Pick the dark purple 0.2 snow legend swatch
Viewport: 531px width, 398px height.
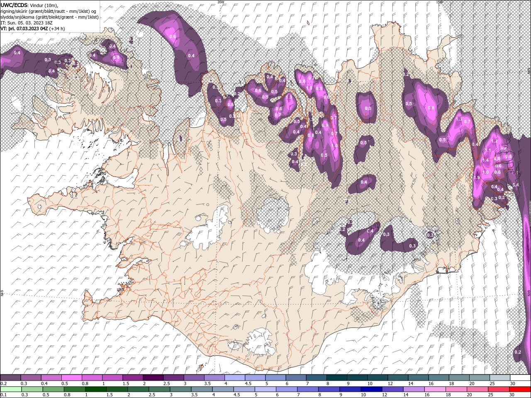(10, 378)
